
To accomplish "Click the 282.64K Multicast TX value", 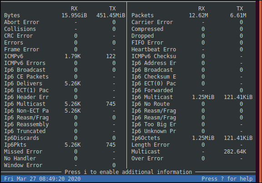I will (x=235, y=152).
